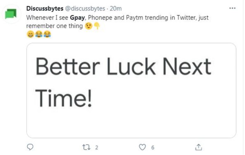
Task: Click the like count number 6
Action: pos(152,147)
